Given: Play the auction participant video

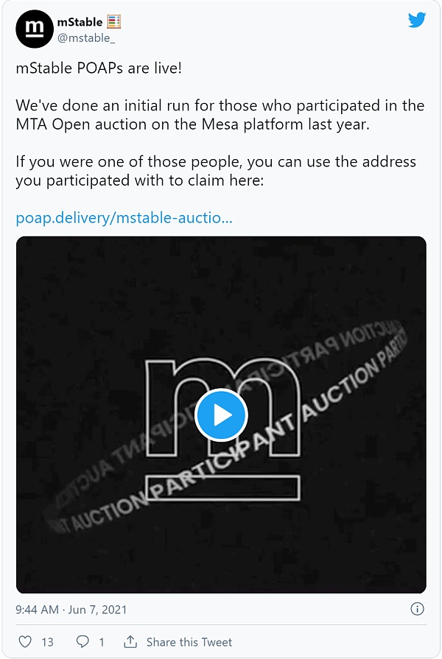Looking at the screenshot, I should pyautogui.click(x=221, y=415).
